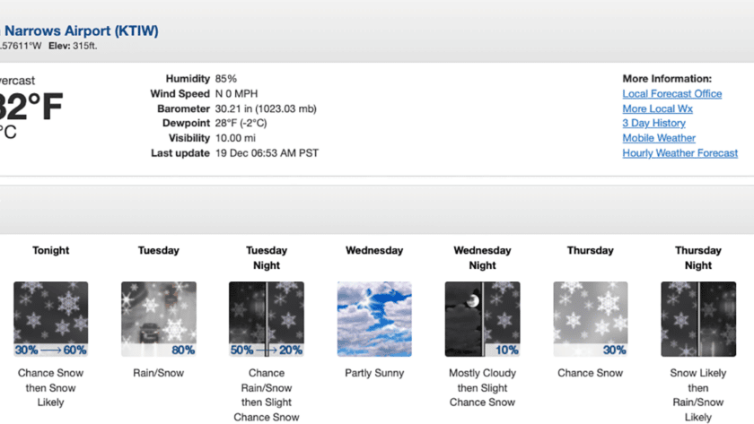Select Tuesday Rain/Snow forecast image
This screenshot has height=424, width=754.
click(x=159, y=319)
